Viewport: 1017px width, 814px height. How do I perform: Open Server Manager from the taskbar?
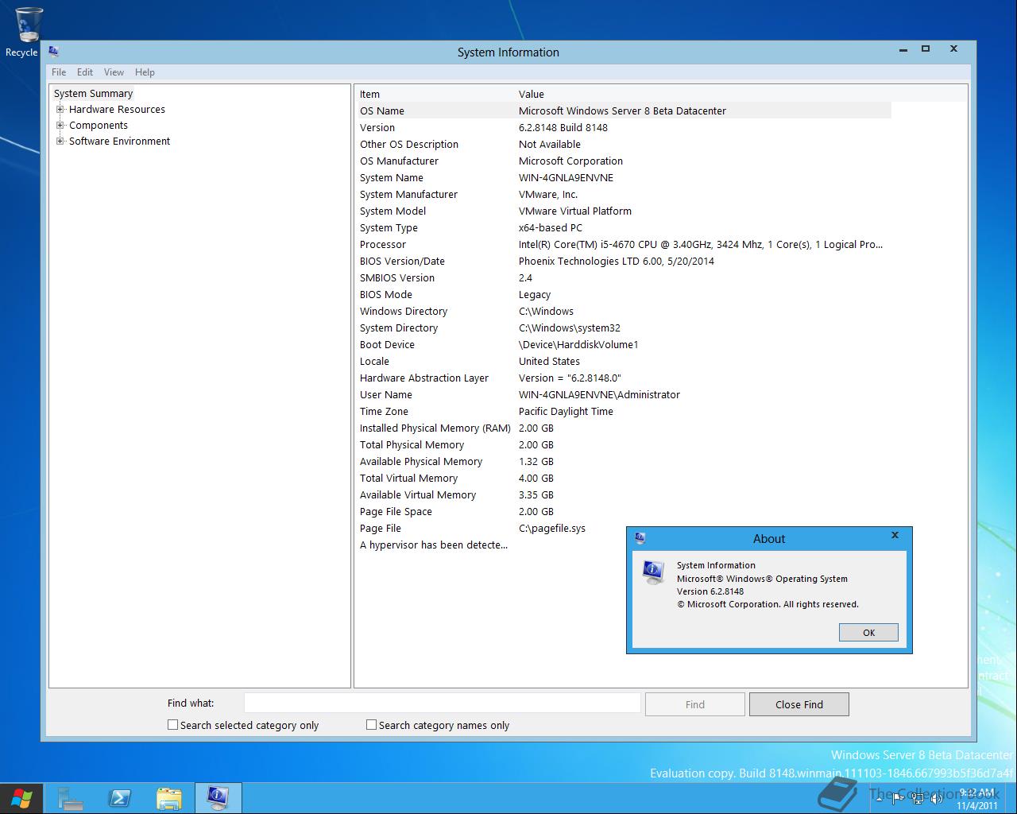[x=71, y=798]
